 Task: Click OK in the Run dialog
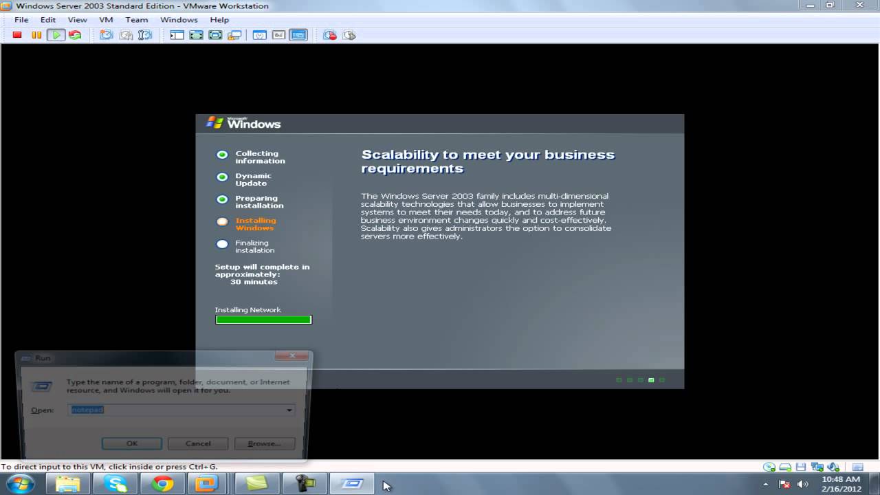tap(132, 443)
